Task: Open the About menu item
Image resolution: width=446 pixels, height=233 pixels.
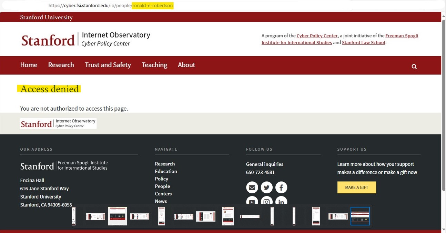Action: (186, 65)
